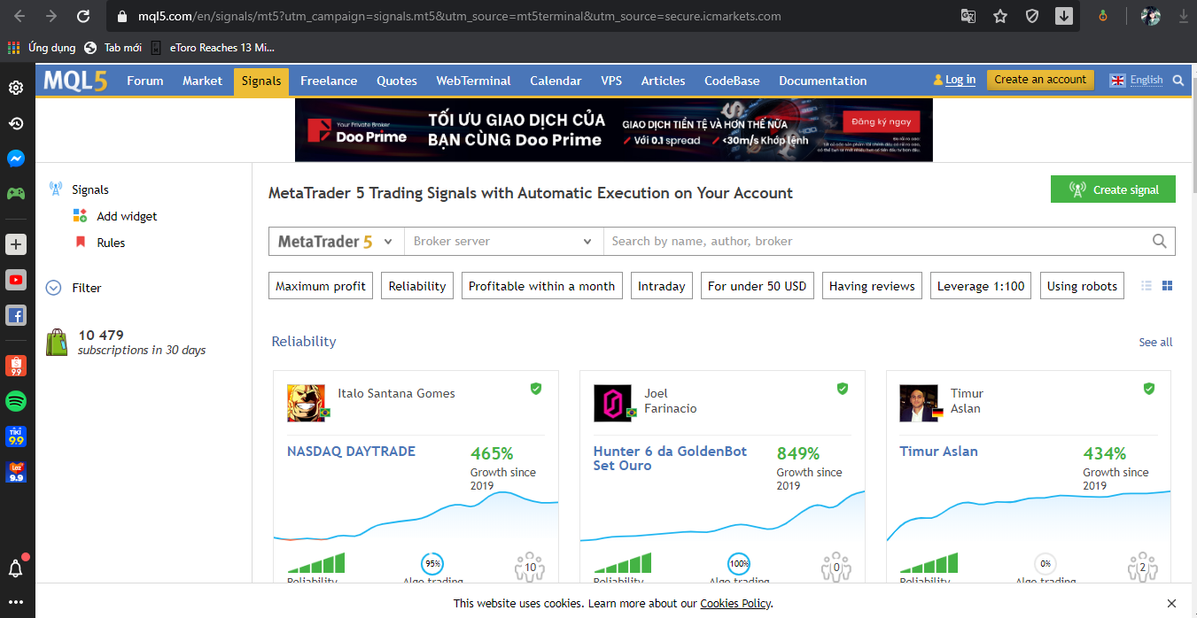Toggle the Using robots filter
This screenshot has height=618, width=1197.
point(1082,286)
